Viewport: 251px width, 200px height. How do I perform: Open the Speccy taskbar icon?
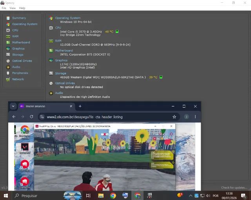tap(149, 196)
